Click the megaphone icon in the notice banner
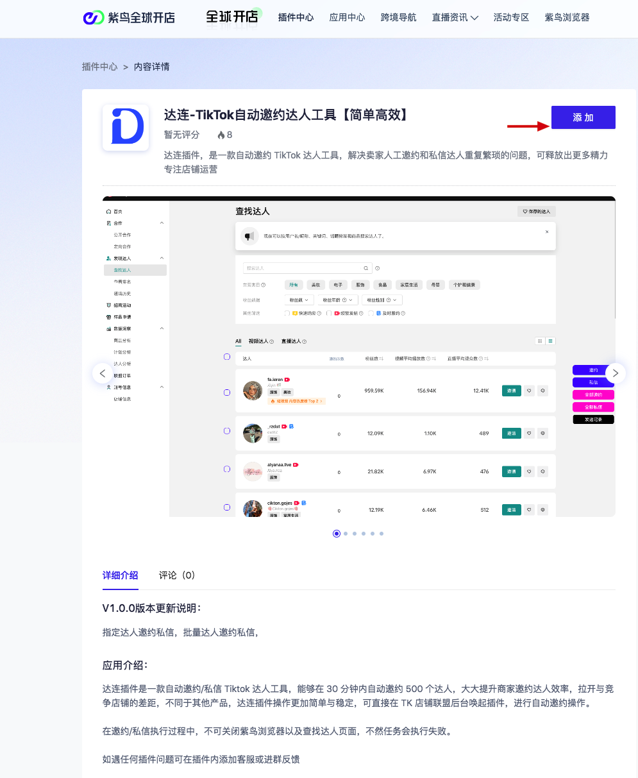The image size is (638, 778). [248, 236]
